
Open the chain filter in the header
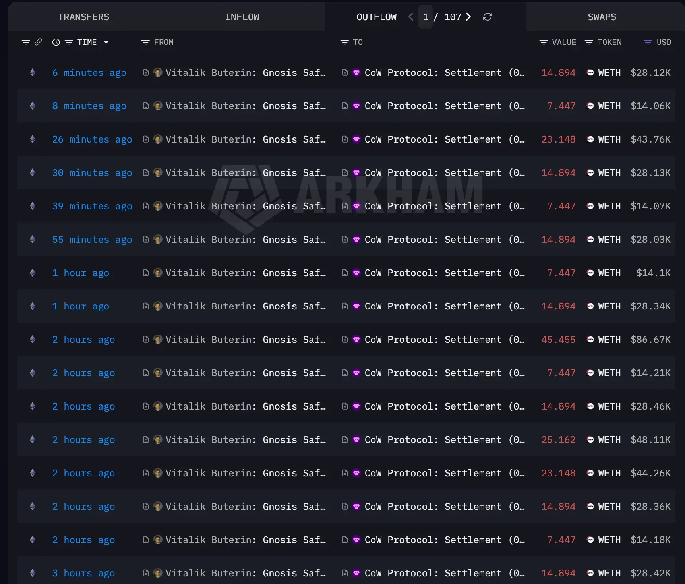tap(26, 42)
